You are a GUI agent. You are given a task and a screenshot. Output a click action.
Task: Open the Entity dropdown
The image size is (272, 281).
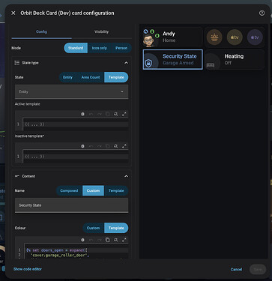pyautogui.click(x=72, y=91)
